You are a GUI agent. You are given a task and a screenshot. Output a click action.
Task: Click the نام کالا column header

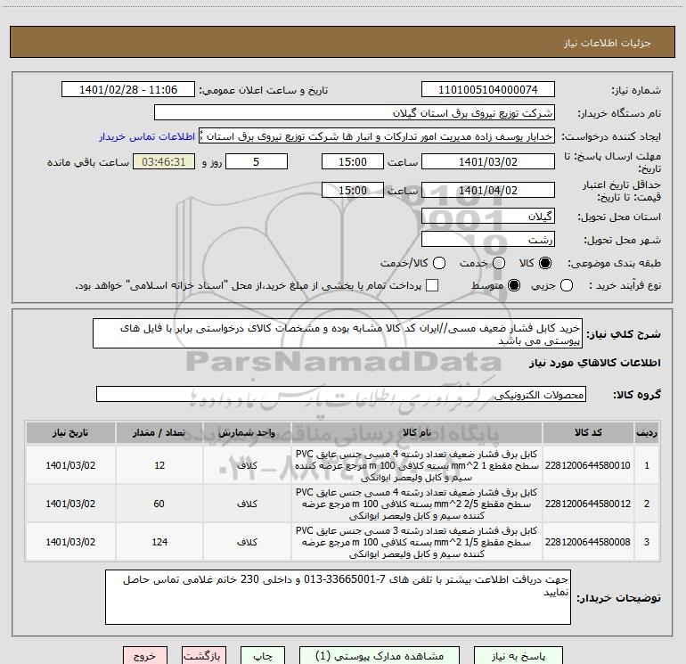[417, 432]
